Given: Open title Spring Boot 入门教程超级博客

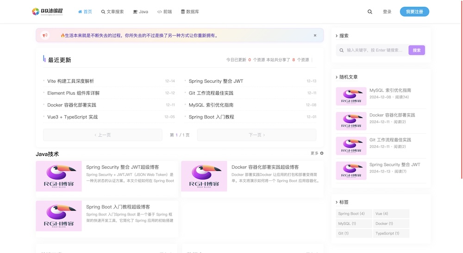Looking at the screenshot, I should click(x=118, y=207).
